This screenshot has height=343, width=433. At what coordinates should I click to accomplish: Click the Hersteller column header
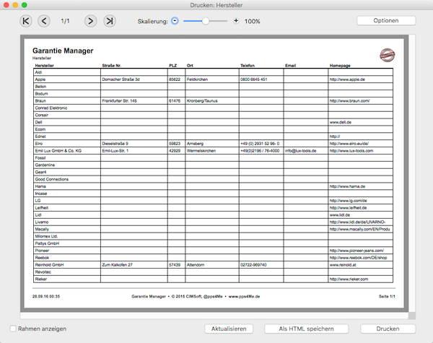point(45,66)
